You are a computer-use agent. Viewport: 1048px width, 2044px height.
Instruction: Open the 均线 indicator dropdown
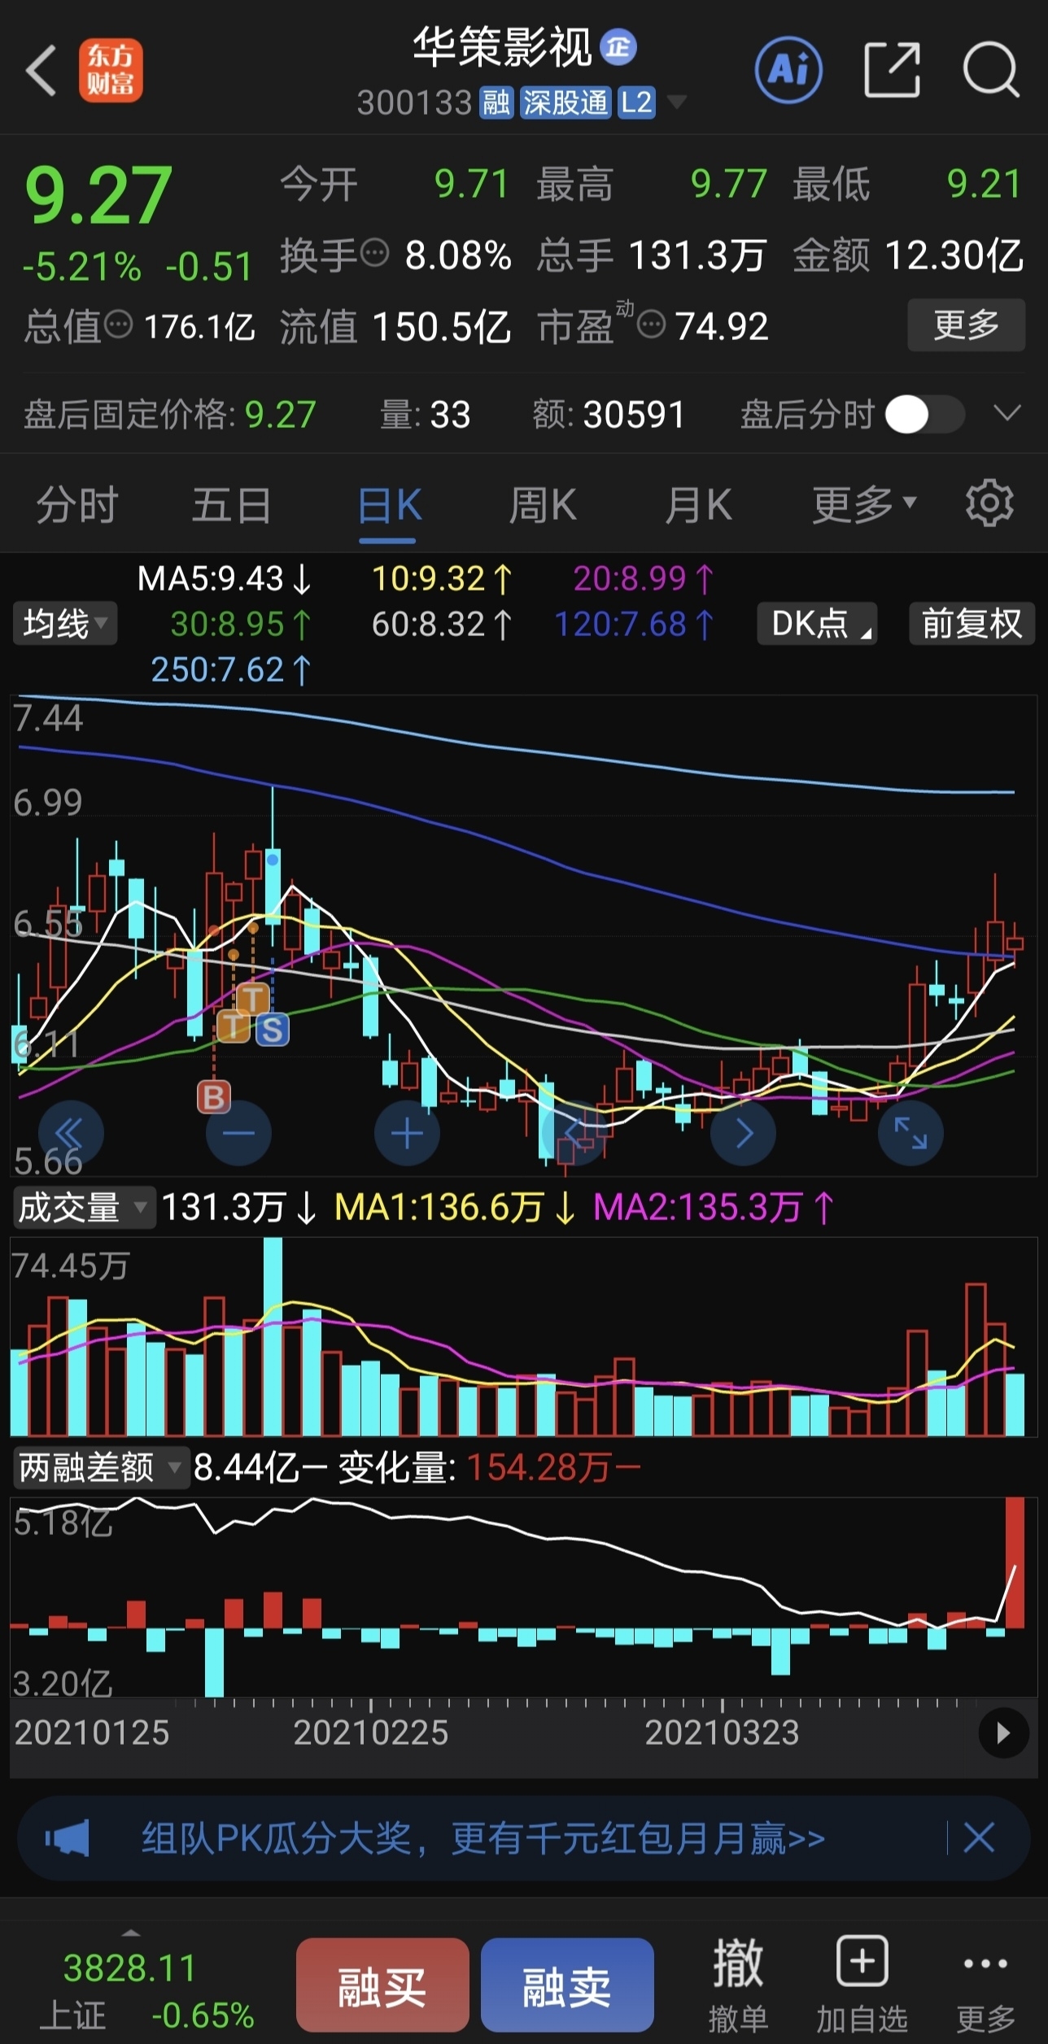click(65, 623)
